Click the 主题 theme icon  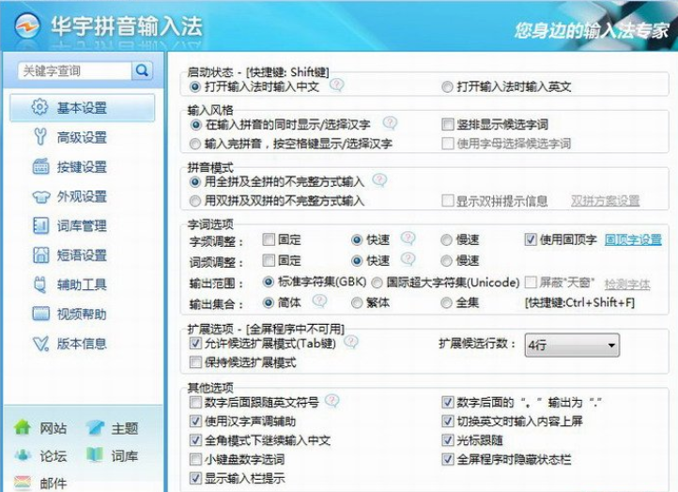click(x=95, y=427)
